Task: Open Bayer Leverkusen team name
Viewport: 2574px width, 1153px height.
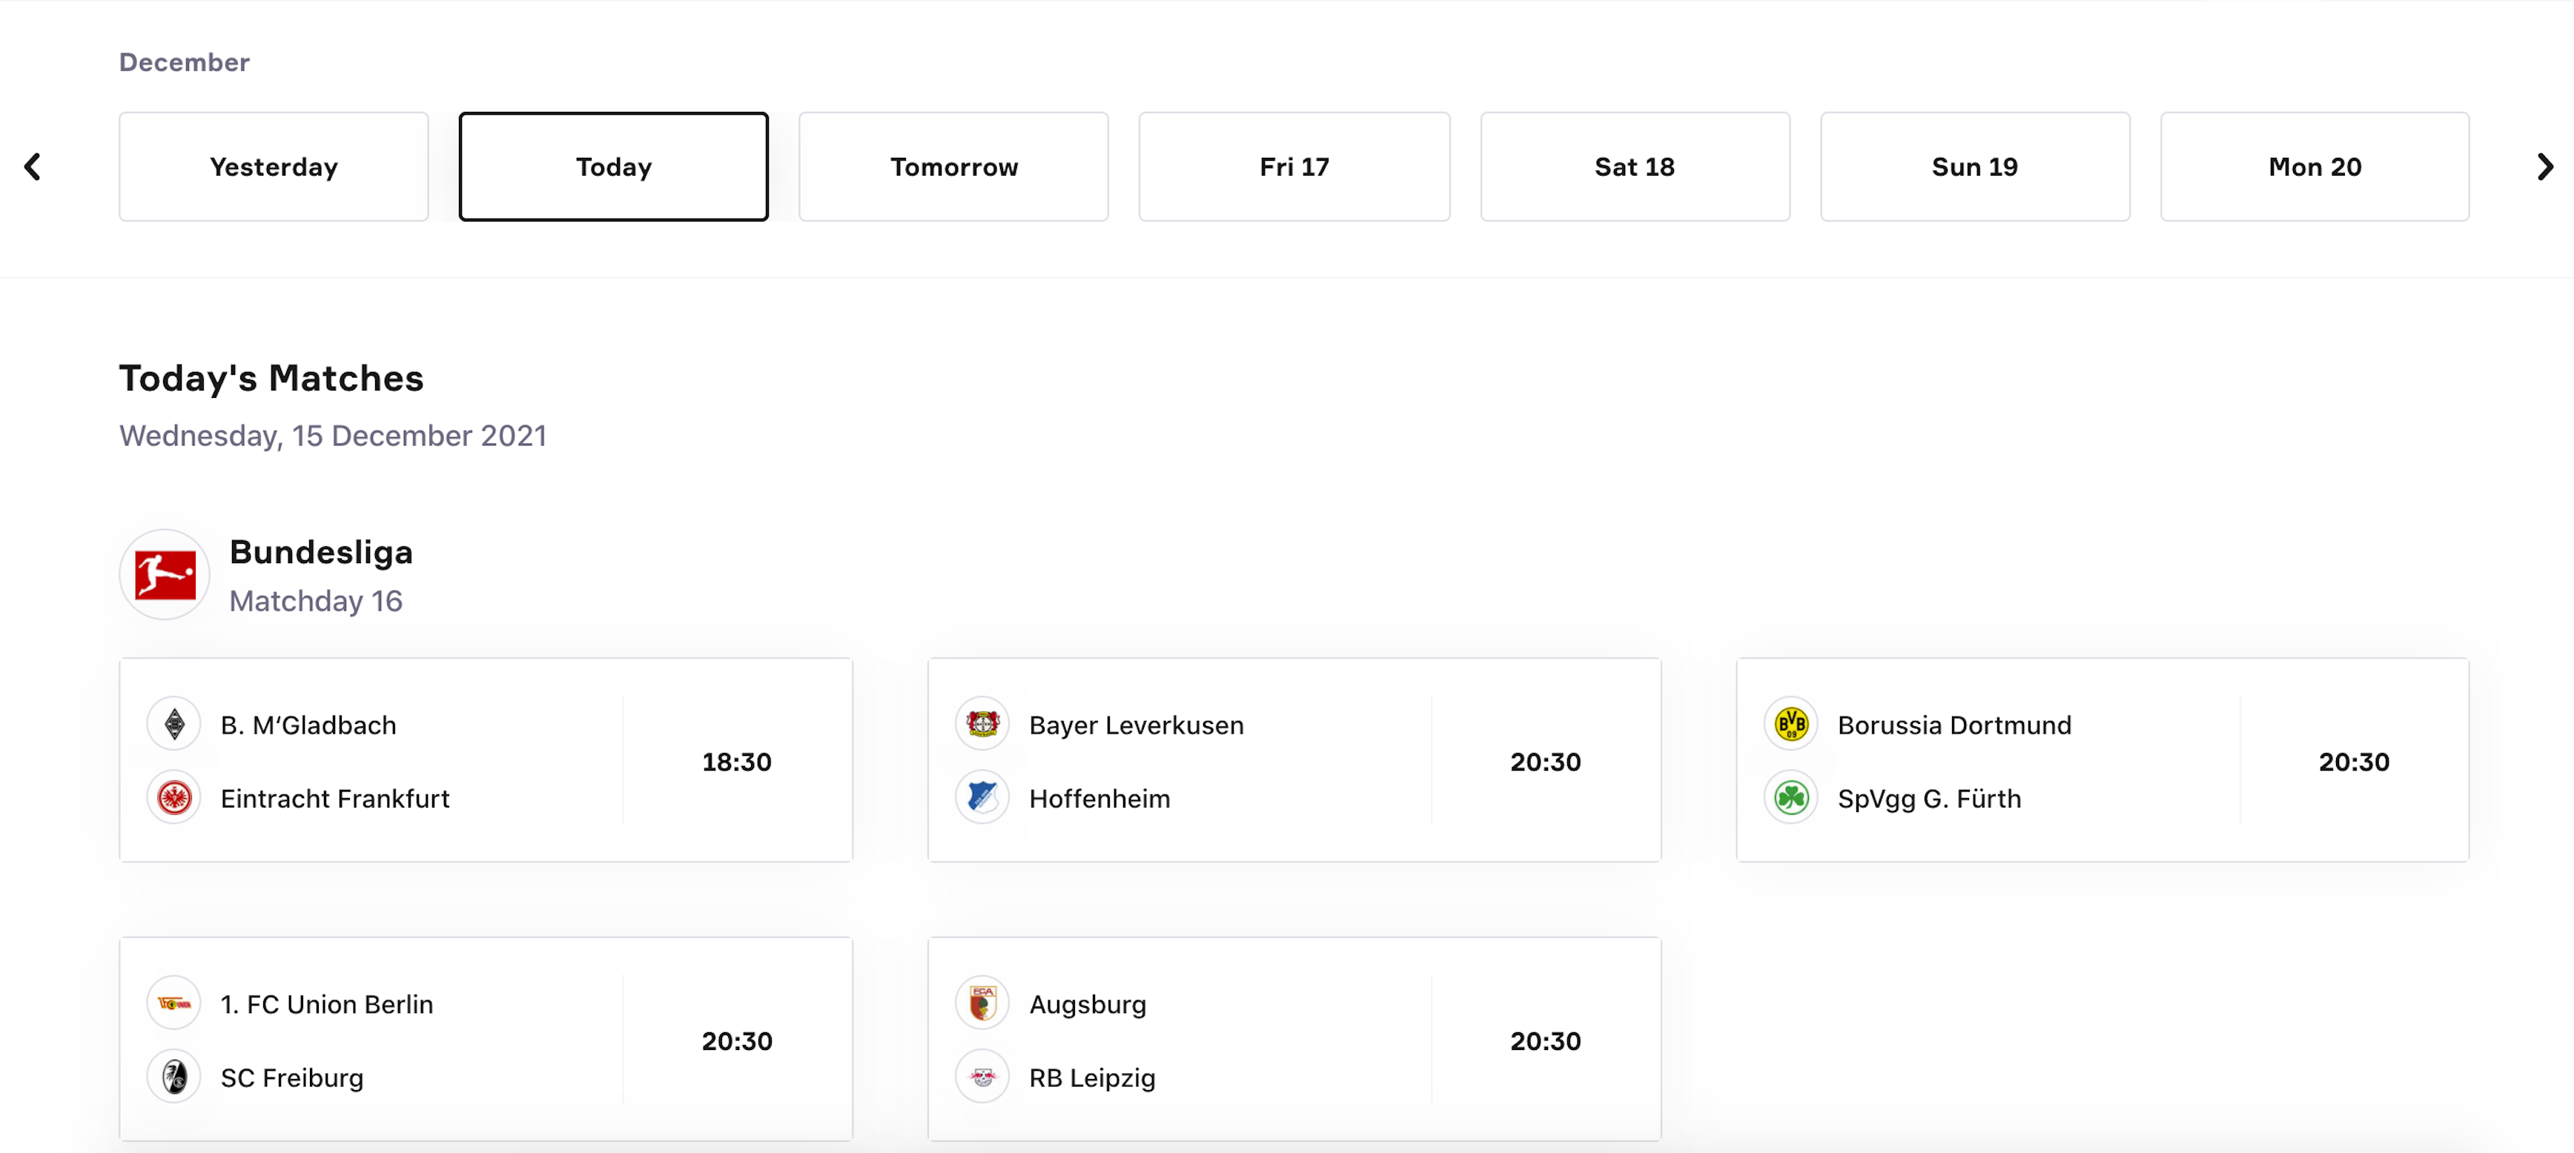Action: pos(1136,725)
